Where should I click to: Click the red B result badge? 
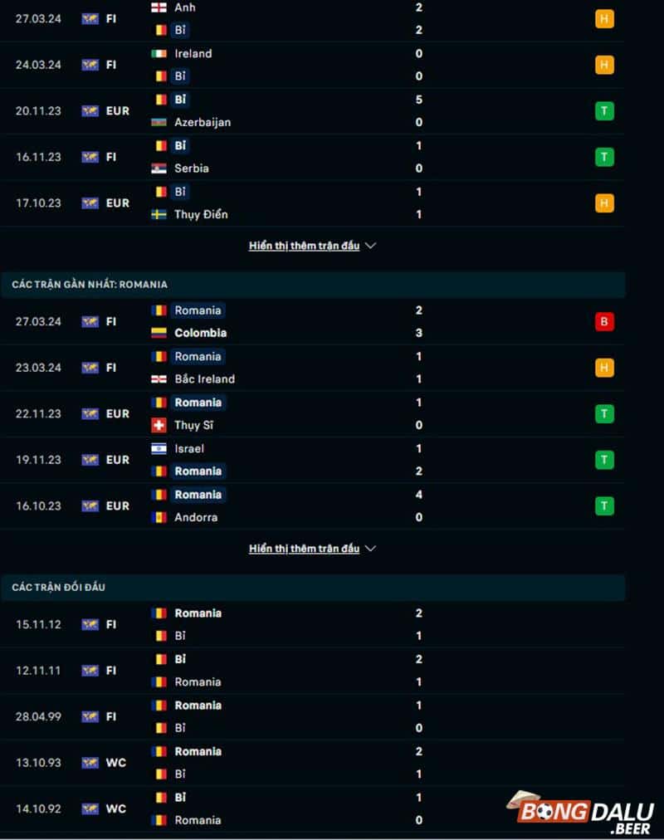[604, 322]
